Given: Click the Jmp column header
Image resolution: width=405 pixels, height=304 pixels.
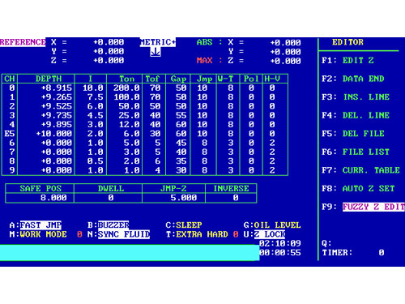Looking at the screenshot, I should click(x=204, y=79).
